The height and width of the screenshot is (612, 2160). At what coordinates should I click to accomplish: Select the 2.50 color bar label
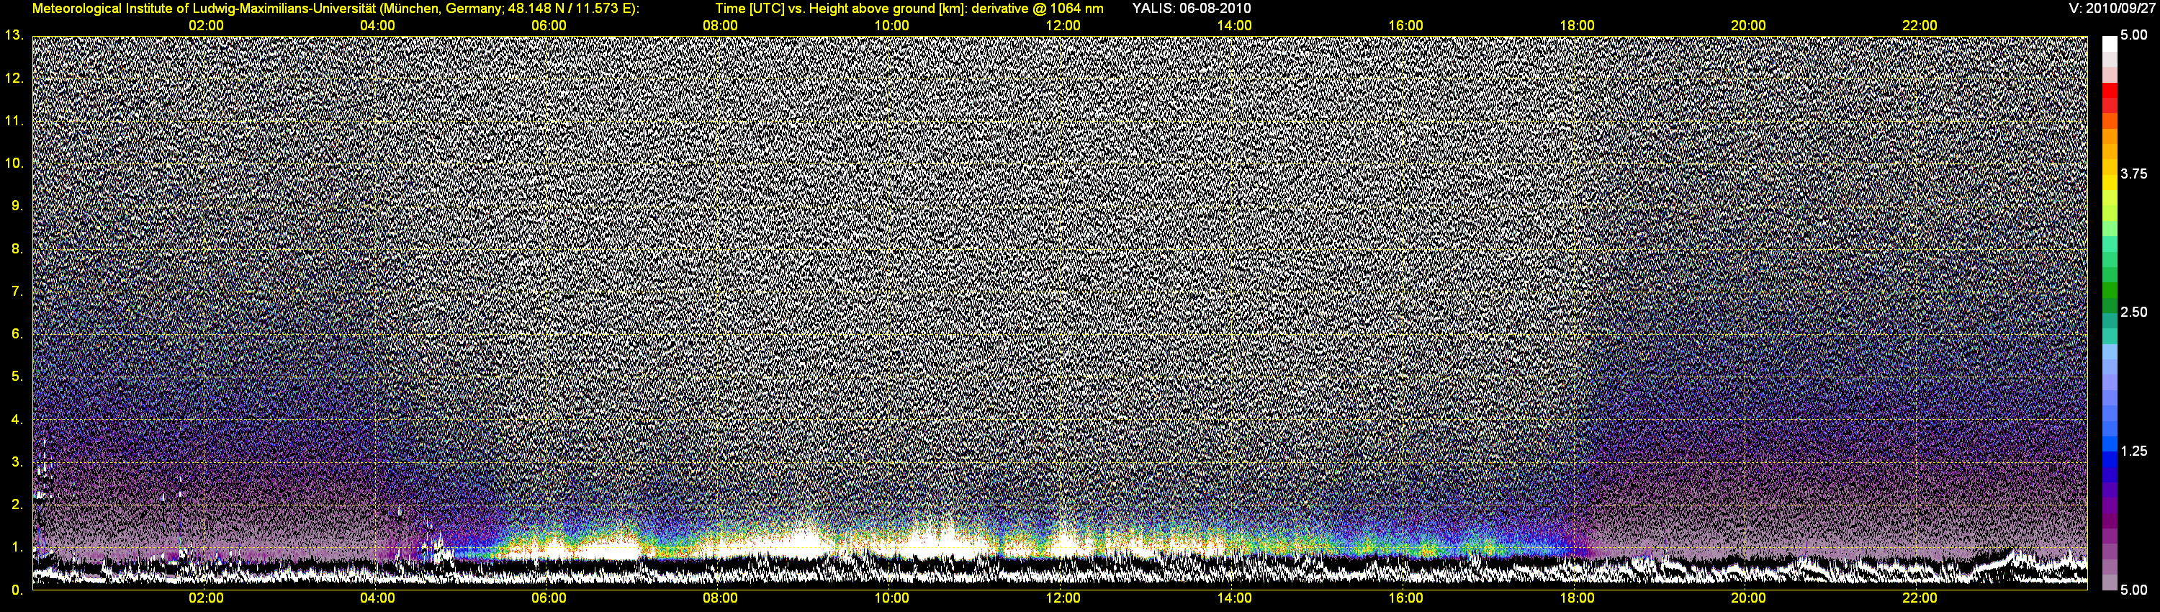2134,312
